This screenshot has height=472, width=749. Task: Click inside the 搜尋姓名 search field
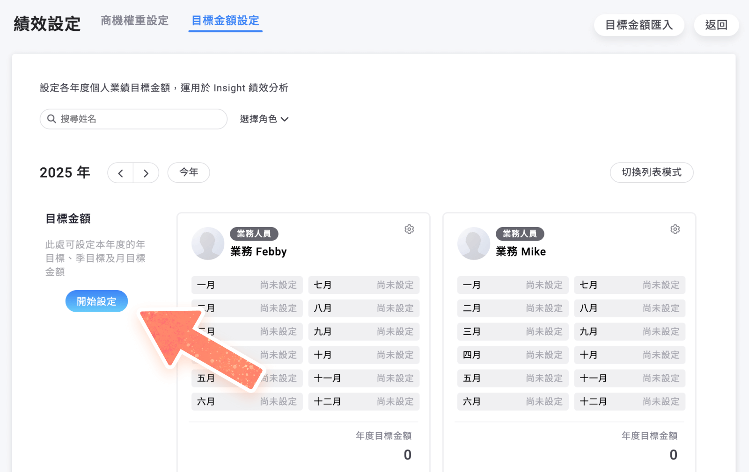[133, 119]
